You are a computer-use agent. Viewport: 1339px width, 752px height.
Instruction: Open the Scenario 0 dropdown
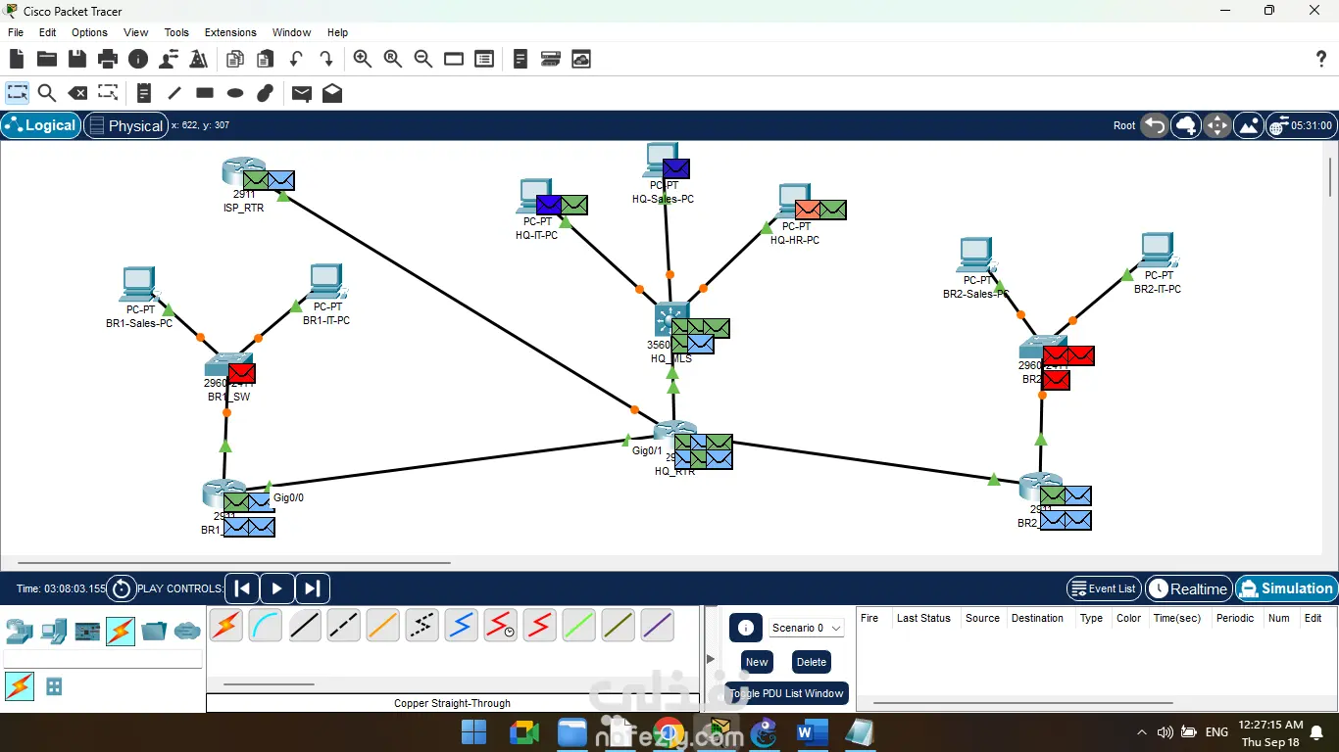[805, 628]
